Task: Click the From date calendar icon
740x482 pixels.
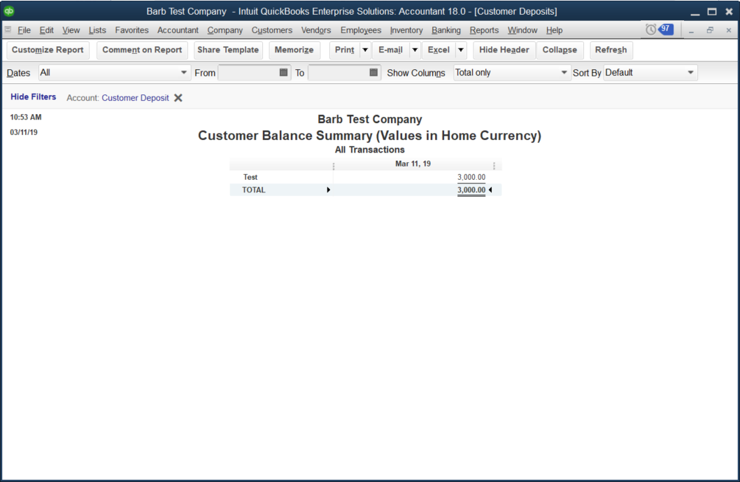Action: click(x=283, y=73)
